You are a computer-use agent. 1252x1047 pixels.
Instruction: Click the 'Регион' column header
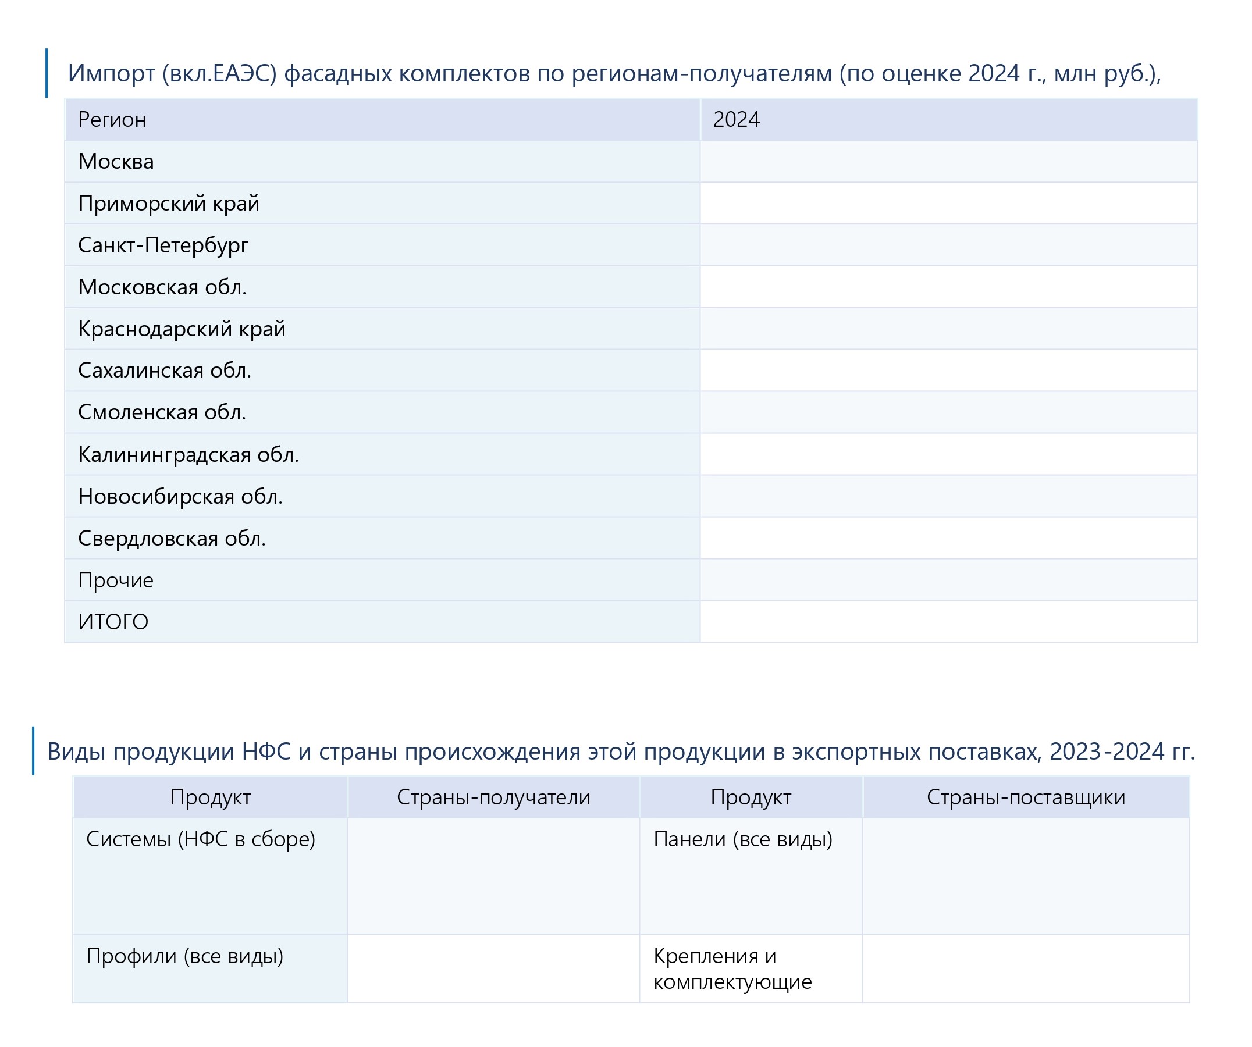(x=112, y=120)
